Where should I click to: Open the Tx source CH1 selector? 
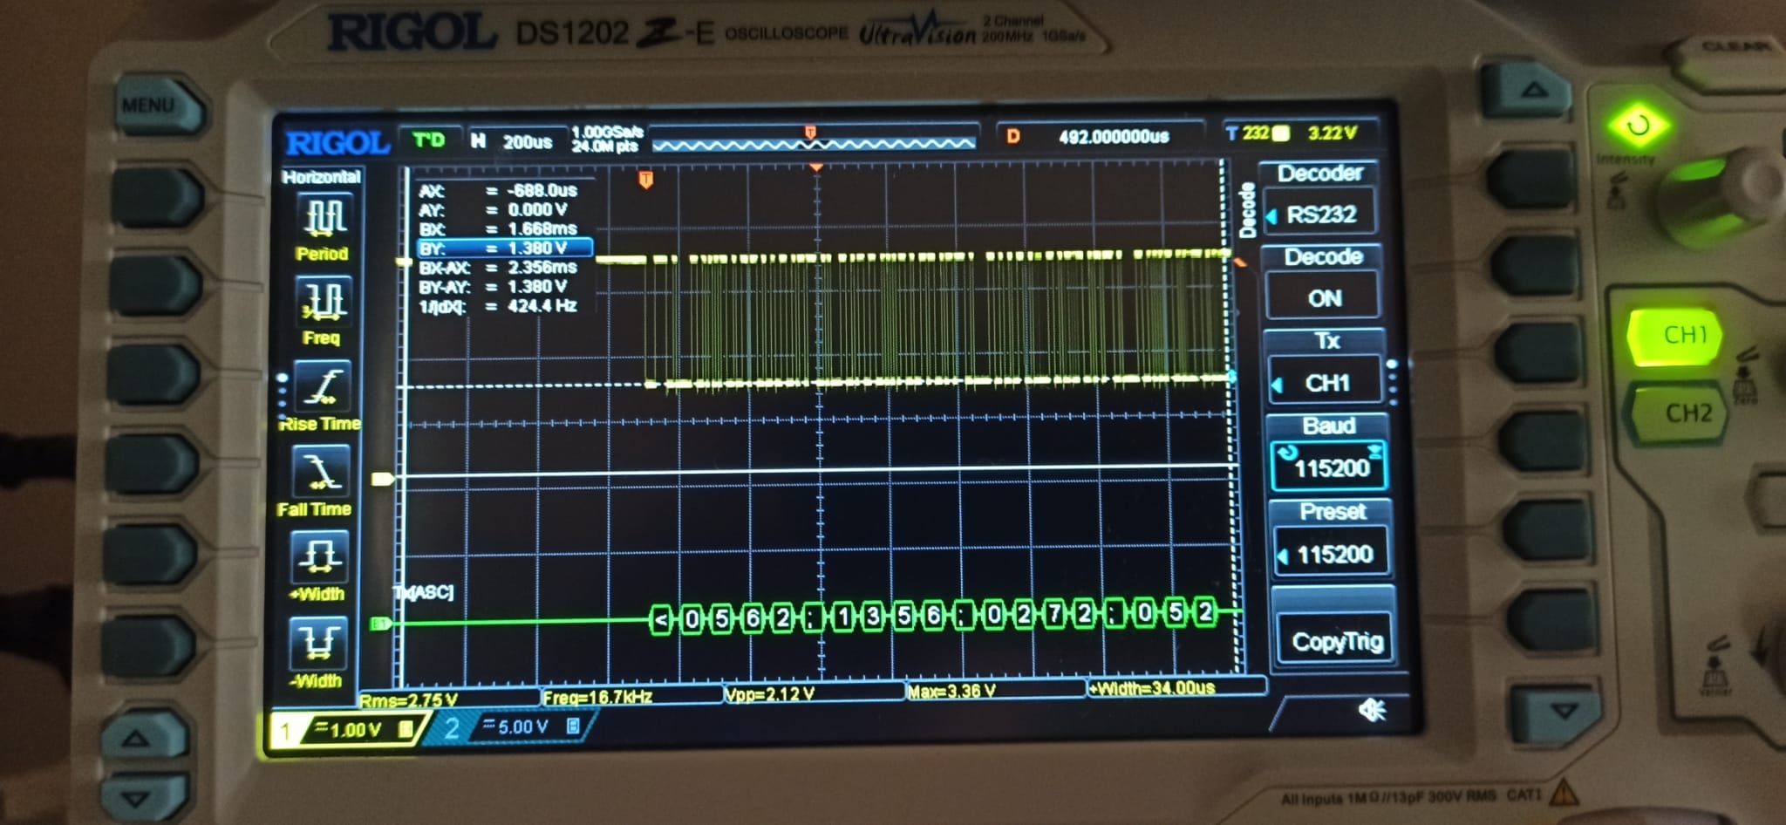click(x=1326, y=383)
